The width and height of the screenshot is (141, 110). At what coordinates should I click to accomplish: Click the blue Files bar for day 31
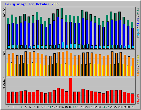132,37
